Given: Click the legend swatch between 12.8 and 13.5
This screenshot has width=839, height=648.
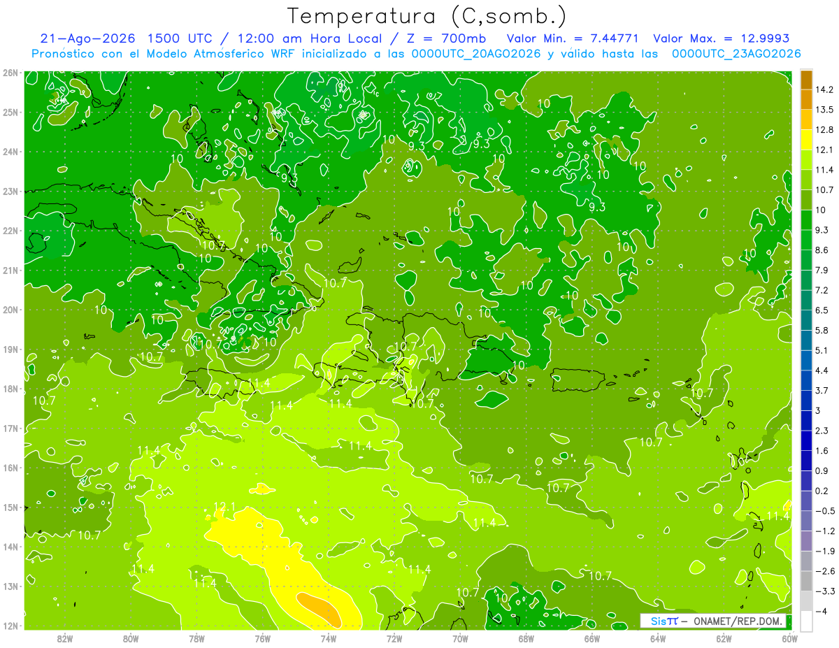Looking at the screenshot, I should (x=806, y=120).
